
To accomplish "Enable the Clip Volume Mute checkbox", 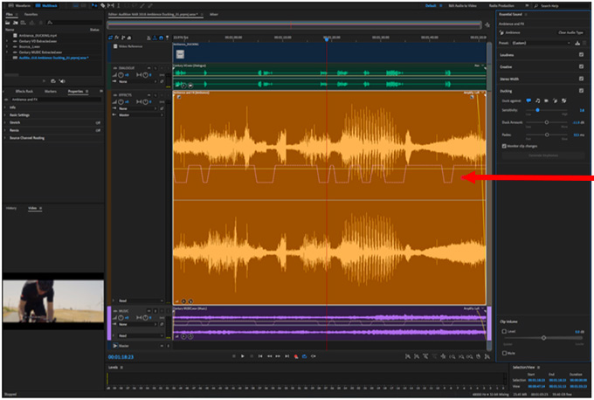I will (x=504, y=353).
